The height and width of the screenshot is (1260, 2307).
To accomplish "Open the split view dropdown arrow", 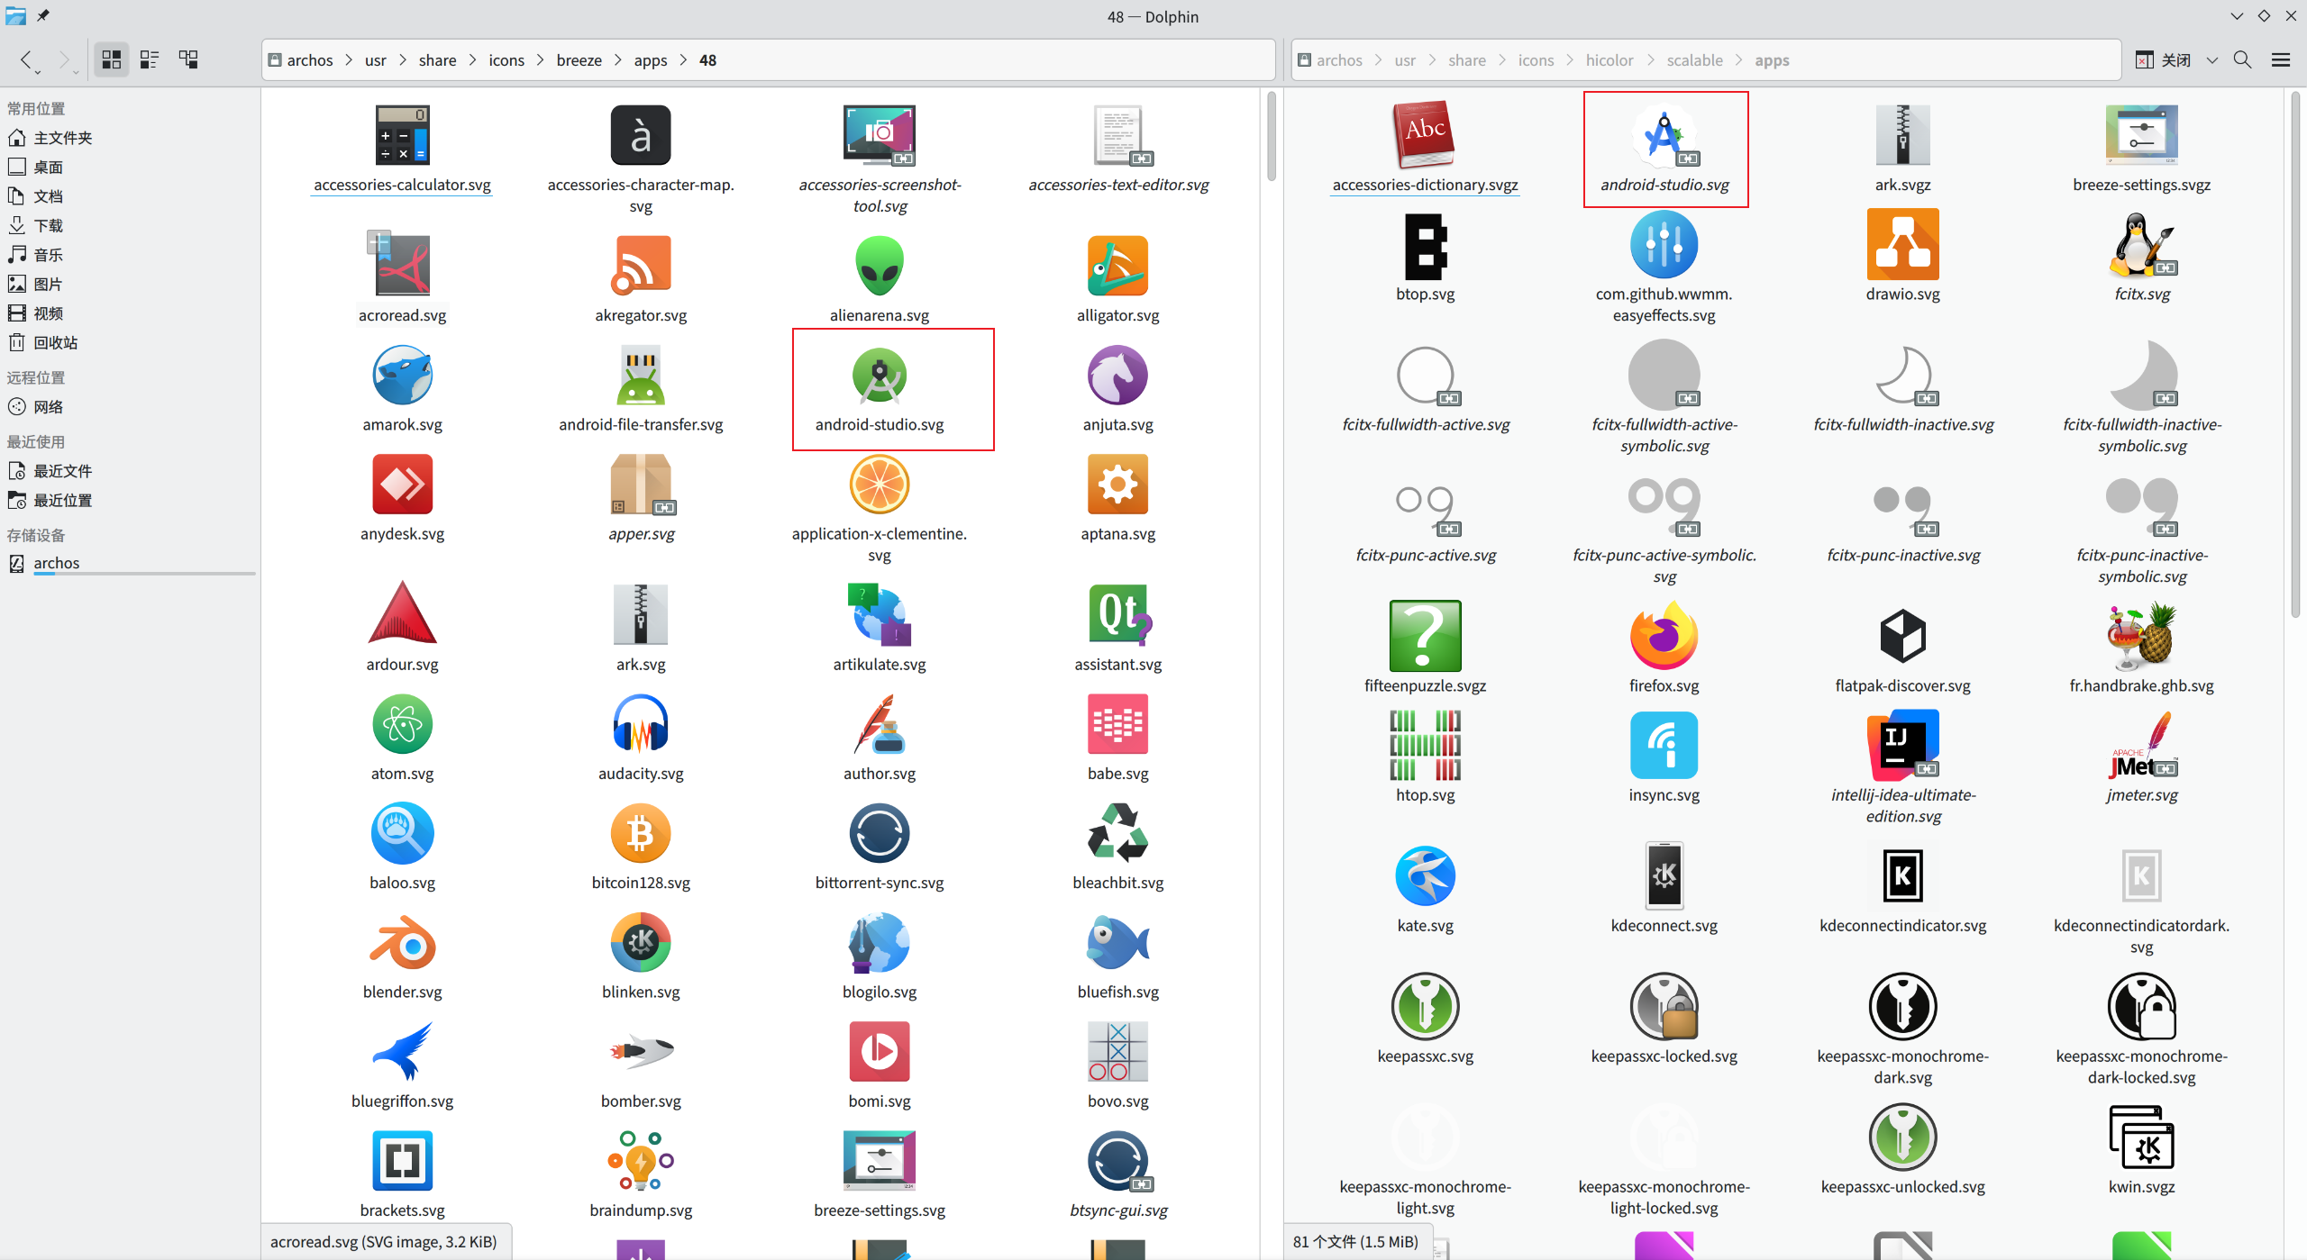I will coord(2212,60).
